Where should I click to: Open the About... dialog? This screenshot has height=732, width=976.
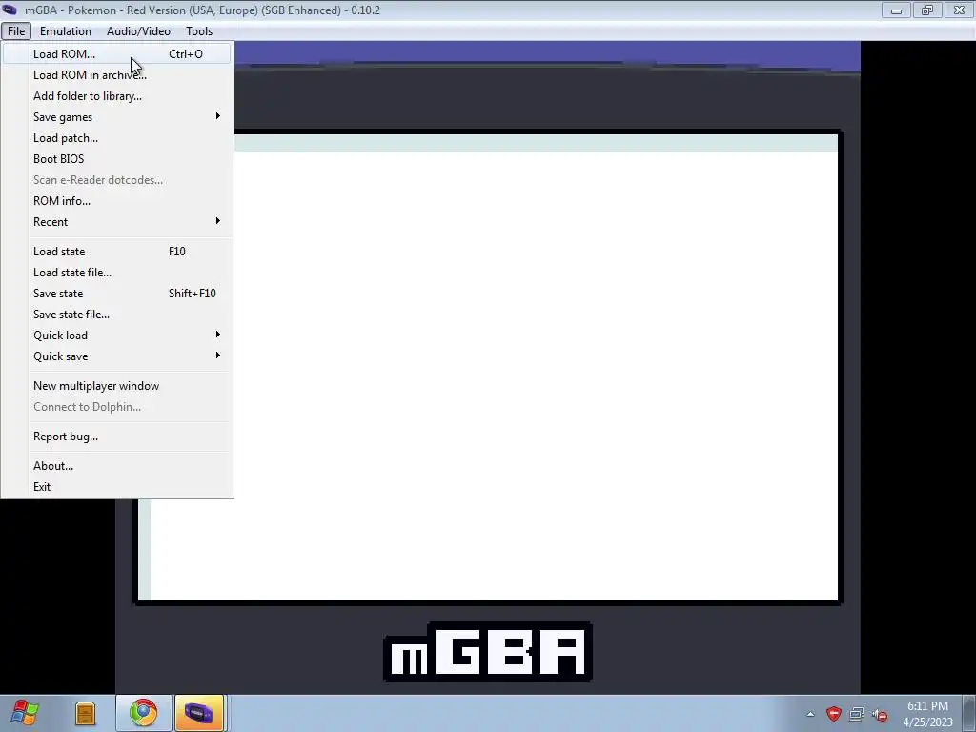[117, 466]
